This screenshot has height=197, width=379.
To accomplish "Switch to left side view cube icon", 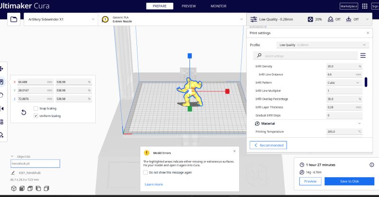I will 38,188.
